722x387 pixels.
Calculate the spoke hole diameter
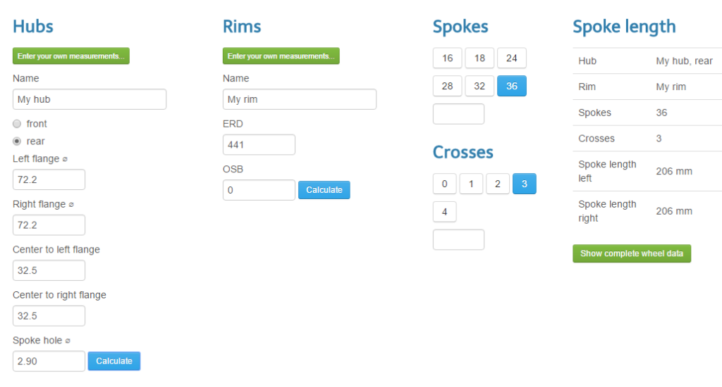pyautogui.click(x=114, y=361)
